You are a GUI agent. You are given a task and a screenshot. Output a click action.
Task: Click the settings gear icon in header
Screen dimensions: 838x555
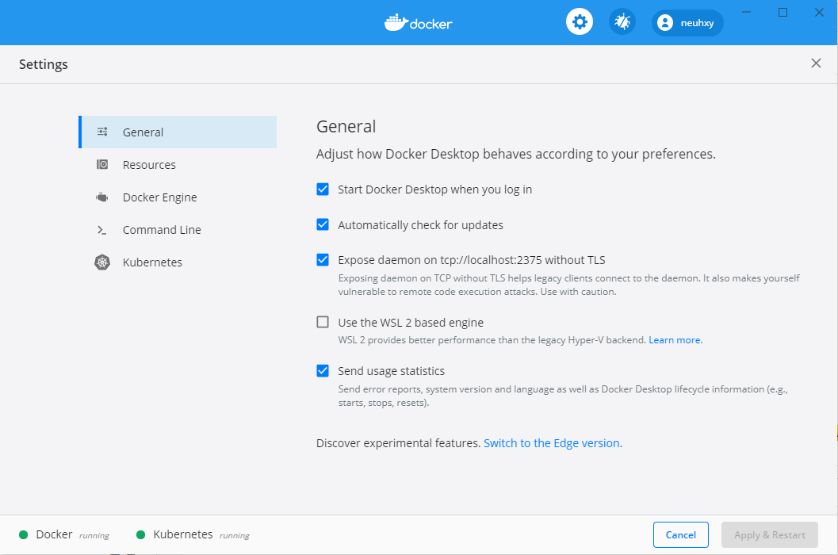(580, 22)
